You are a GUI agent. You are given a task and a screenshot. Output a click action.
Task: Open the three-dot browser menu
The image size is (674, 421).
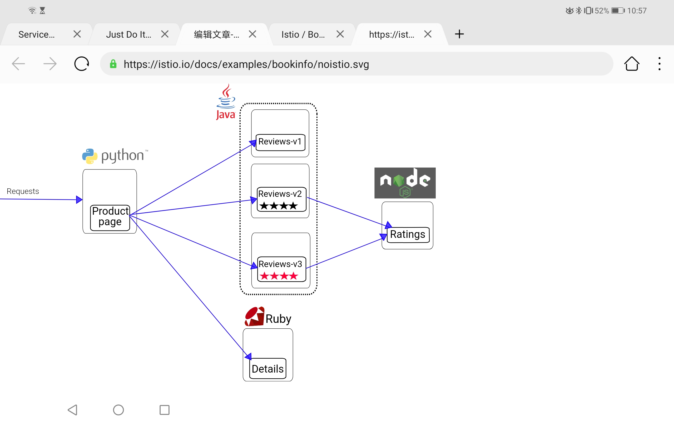tap(659, 64)
